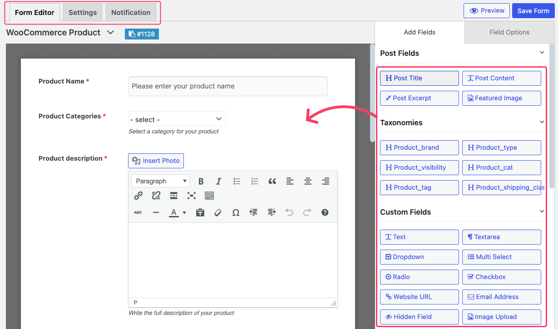
Task: Toggle the editor toolbar (kitchen sink)
Action: [209, 196]
